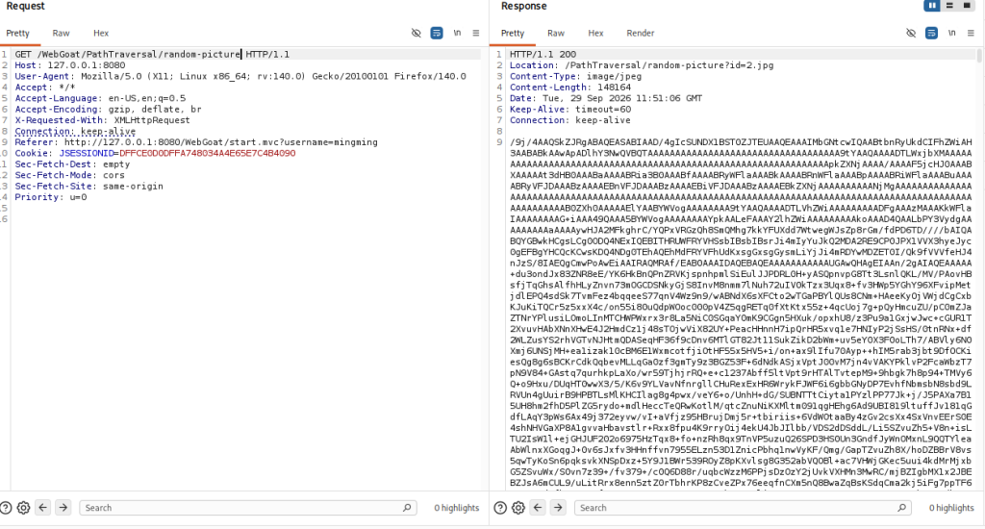Click Content-Type value image/jpeg
985x529 pixels.
point(614,77)
